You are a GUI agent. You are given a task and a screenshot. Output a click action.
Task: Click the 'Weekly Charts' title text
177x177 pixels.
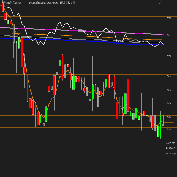coord(12,3)
